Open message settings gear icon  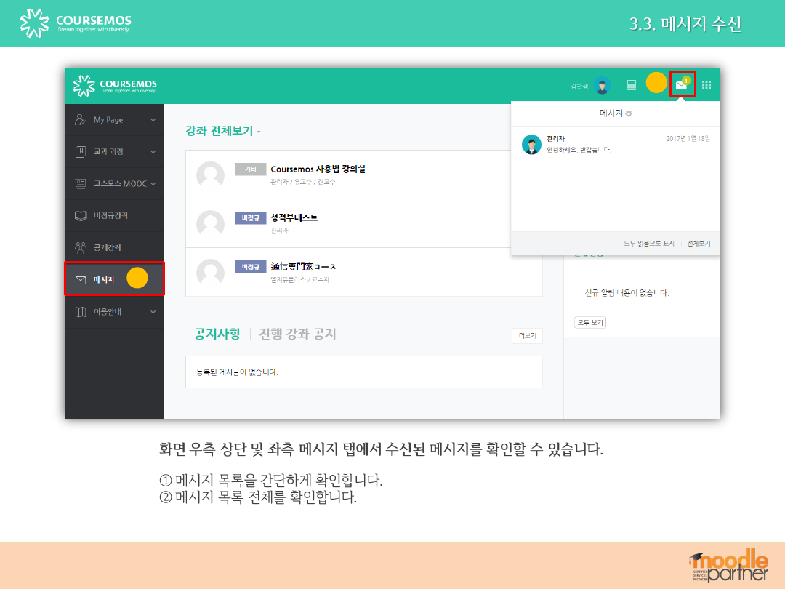[x=629, y=114]
